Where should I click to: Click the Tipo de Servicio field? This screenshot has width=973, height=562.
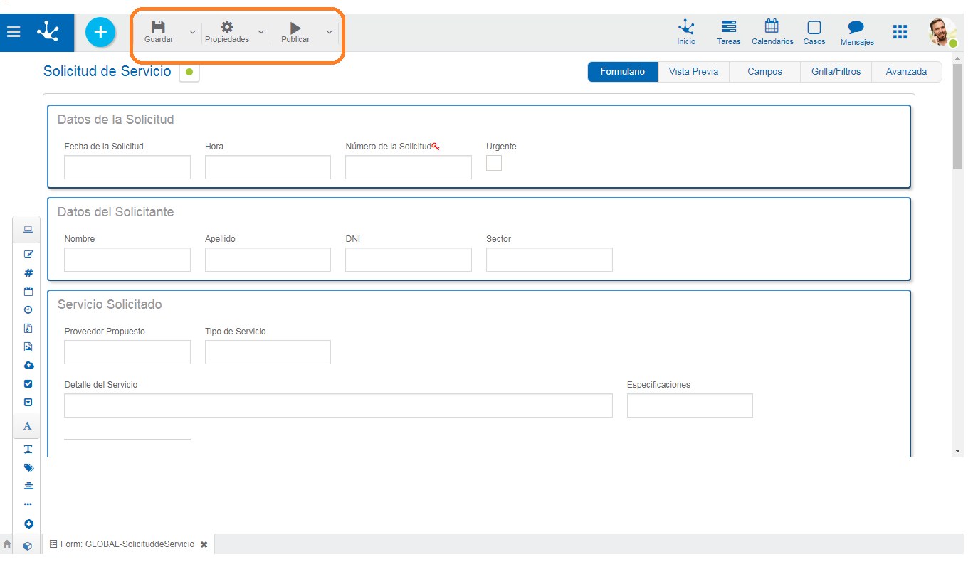coord(268,352)
